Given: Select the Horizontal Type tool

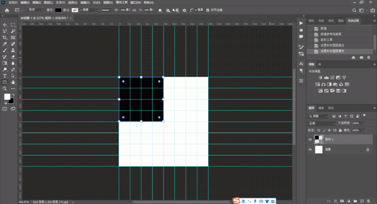Looking at the screenshot, I should 5,76.
